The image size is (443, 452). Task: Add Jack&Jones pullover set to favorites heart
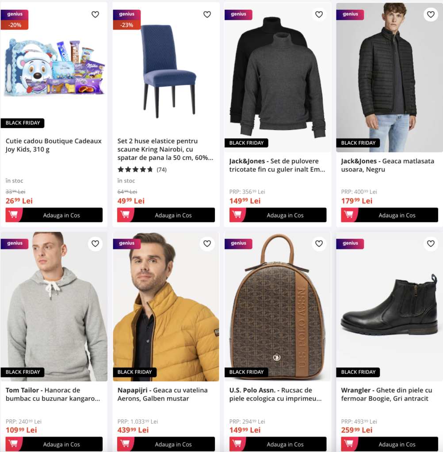(x=319, y=15)
